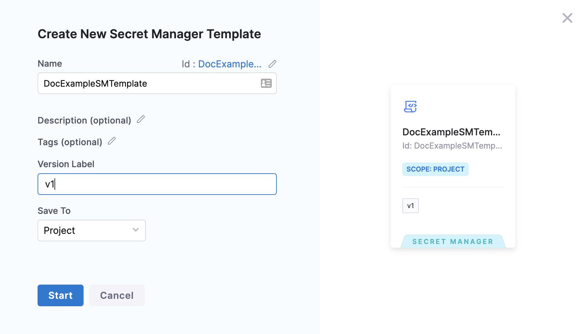Open the Save To Project dropdown
Viewport: 582px width, 334px height.
(91, 230)
